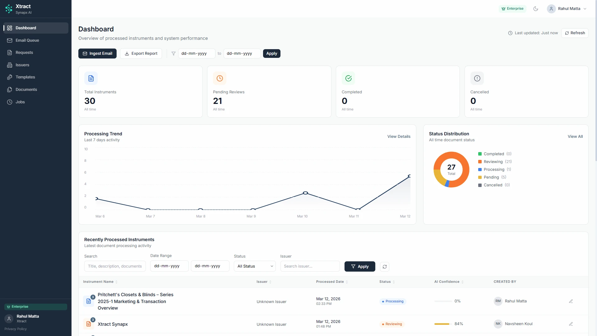Click the Cancelled alert icon on its card
The width and height of the screenshot is (597, 336).
[x=477, y=78]
